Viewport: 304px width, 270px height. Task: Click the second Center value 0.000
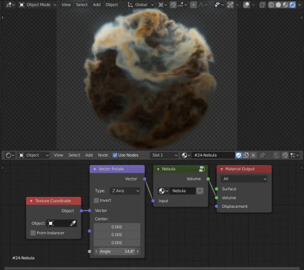pyautogui.click(x=117, y=235)
